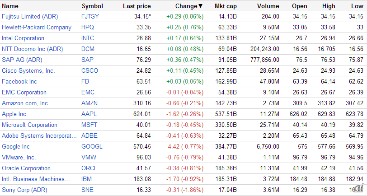Sort table by Open column header
This screenshot has width=367, height=196.
point(300,6)
